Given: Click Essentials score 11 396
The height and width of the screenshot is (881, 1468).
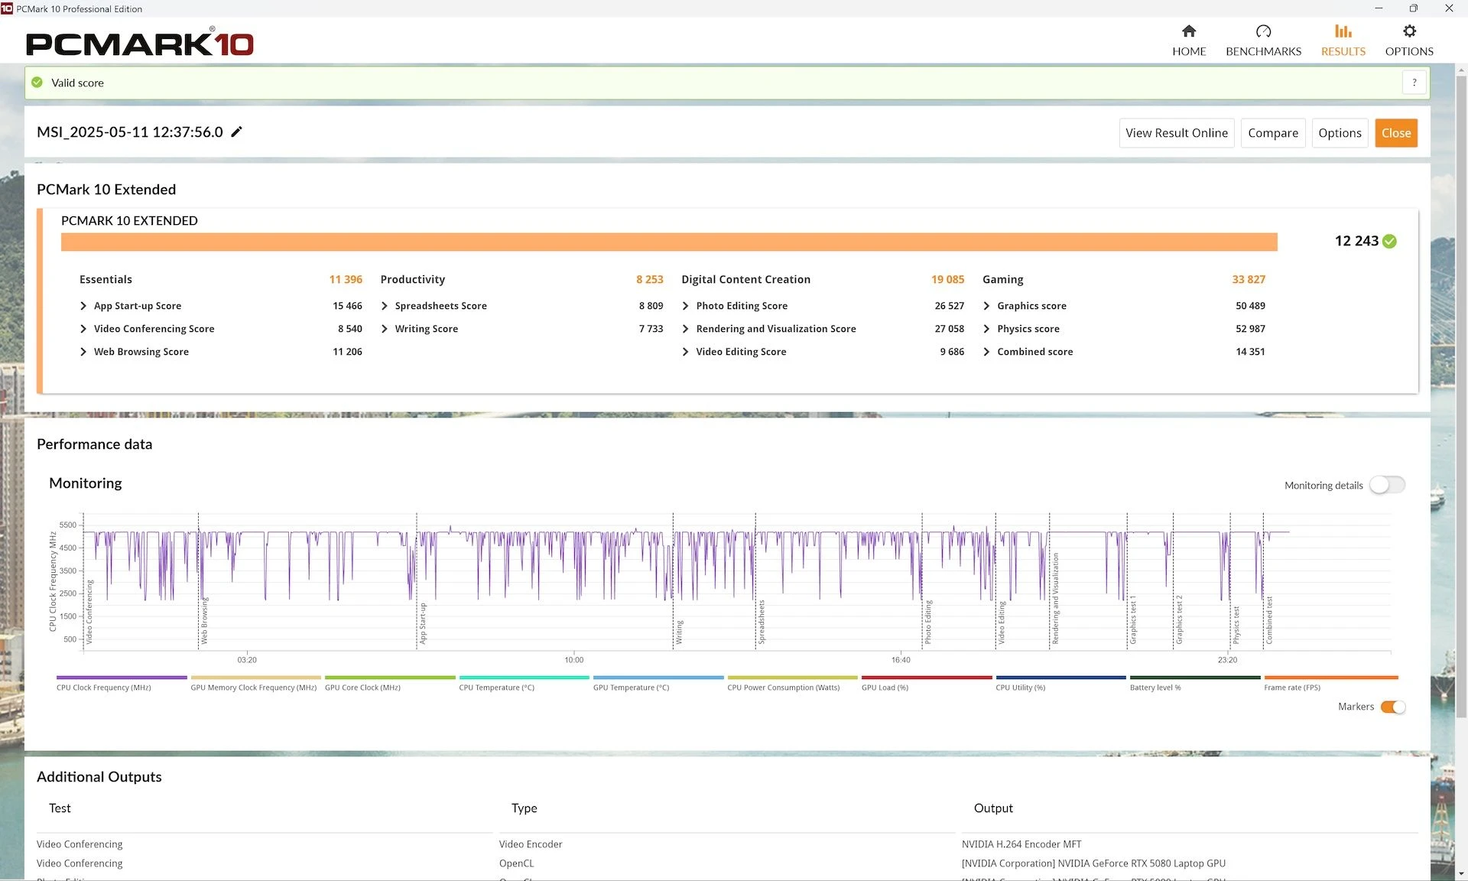Looking at the screenshot, I should pyautogui.click(x=346, y=279).
